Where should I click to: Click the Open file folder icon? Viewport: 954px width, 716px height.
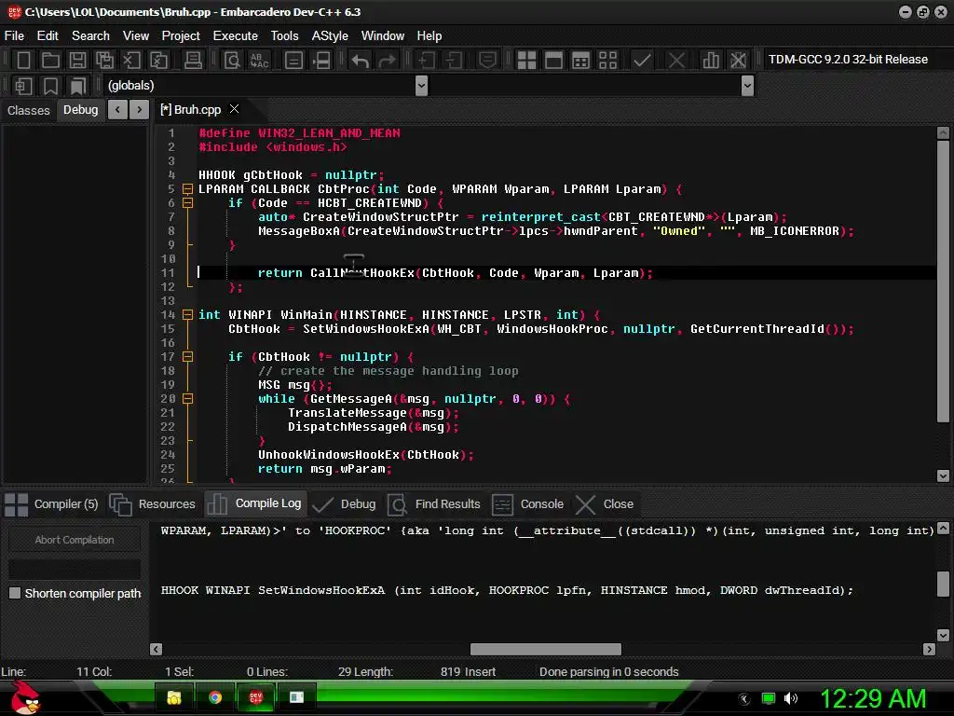point(50,60)
